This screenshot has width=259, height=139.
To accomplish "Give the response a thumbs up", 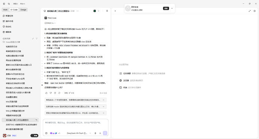I will [47, 93].
